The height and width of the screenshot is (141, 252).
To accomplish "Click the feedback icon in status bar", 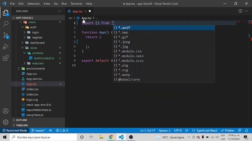I will point(240,130).
